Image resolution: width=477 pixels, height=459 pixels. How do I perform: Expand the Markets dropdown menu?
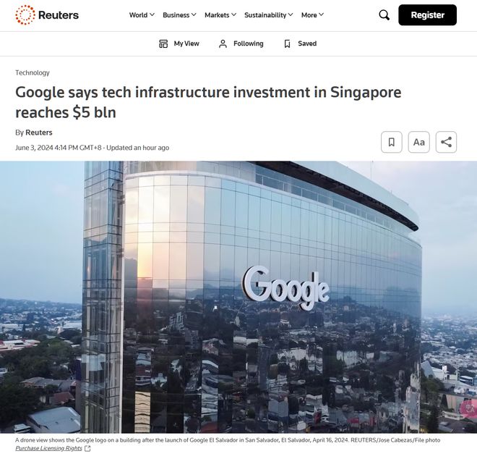click(220, 15)
